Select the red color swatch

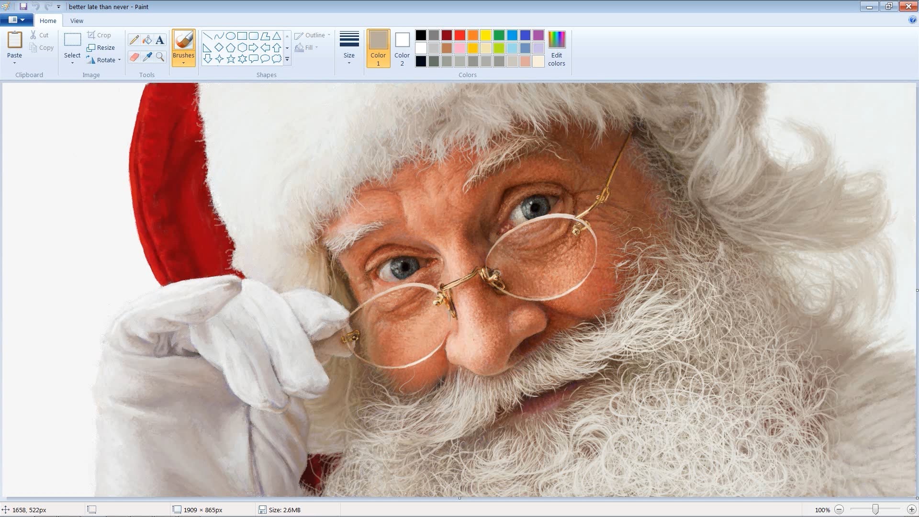459,35
